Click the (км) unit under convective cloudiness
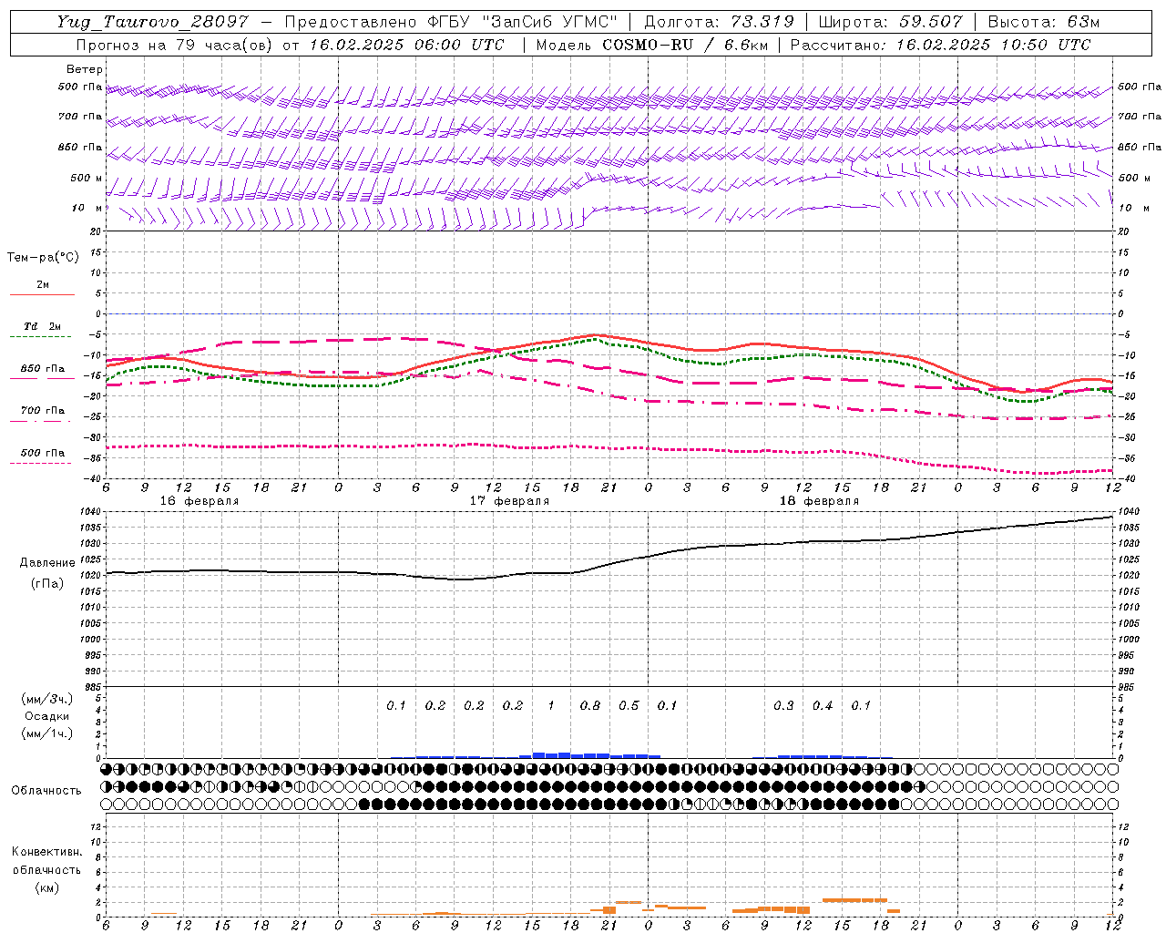Screen dimensions: 1166x933 46,887
